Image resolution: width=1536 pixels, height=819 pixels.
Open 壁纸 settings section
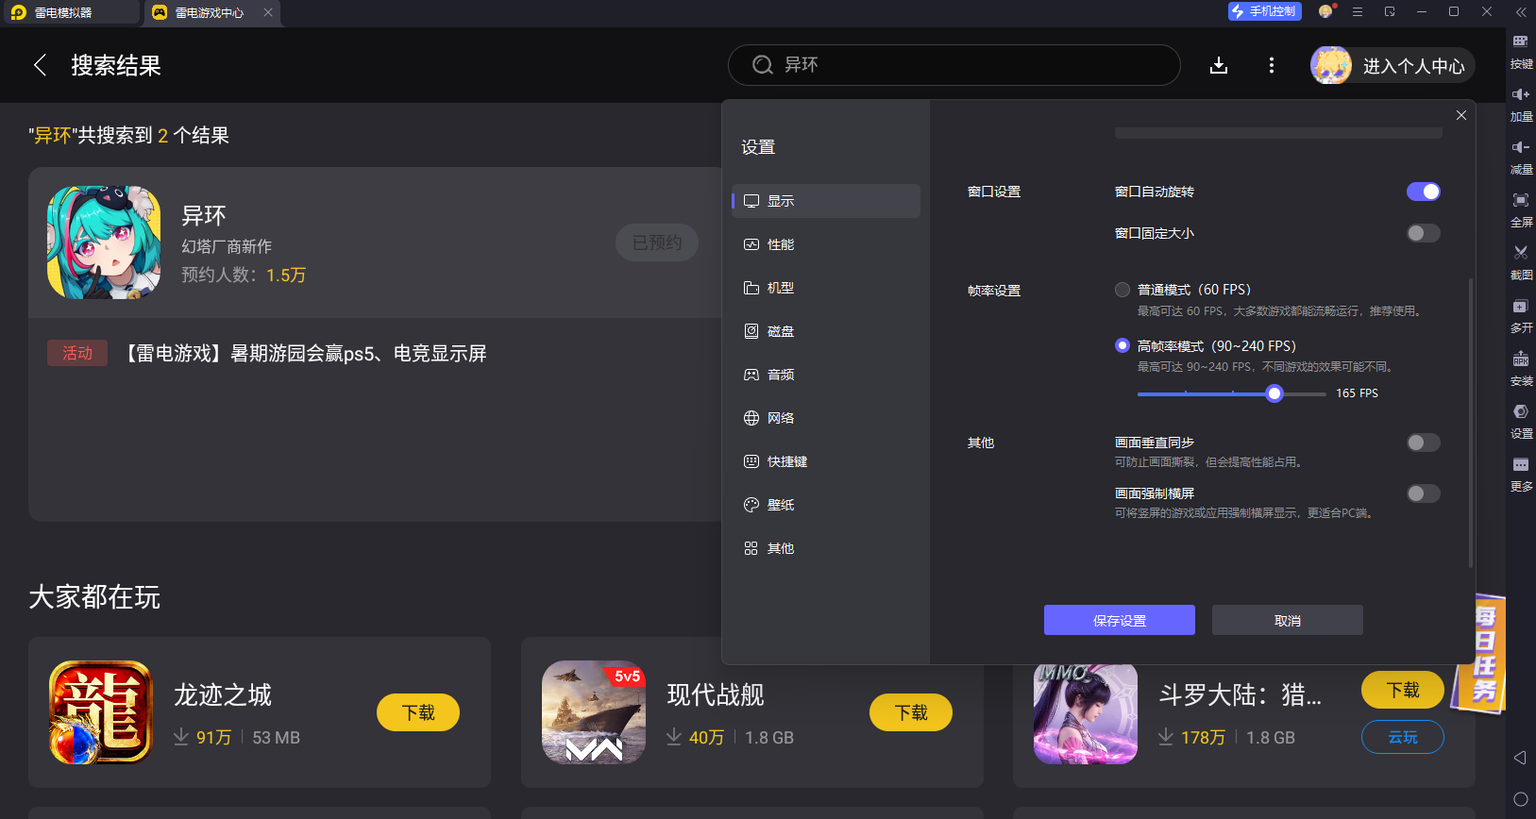pyautogui.click(x=825, y=505)
